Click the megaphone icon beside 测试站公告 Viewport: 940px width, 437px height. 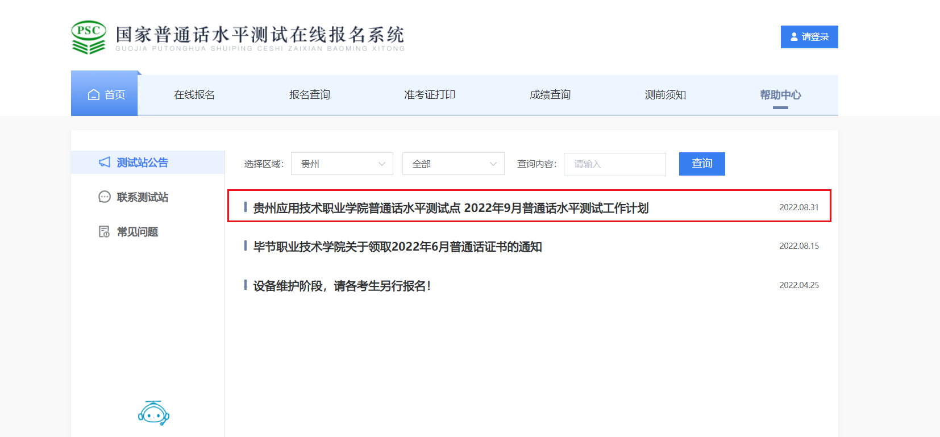pyautogui.click(x=105, y=163)
